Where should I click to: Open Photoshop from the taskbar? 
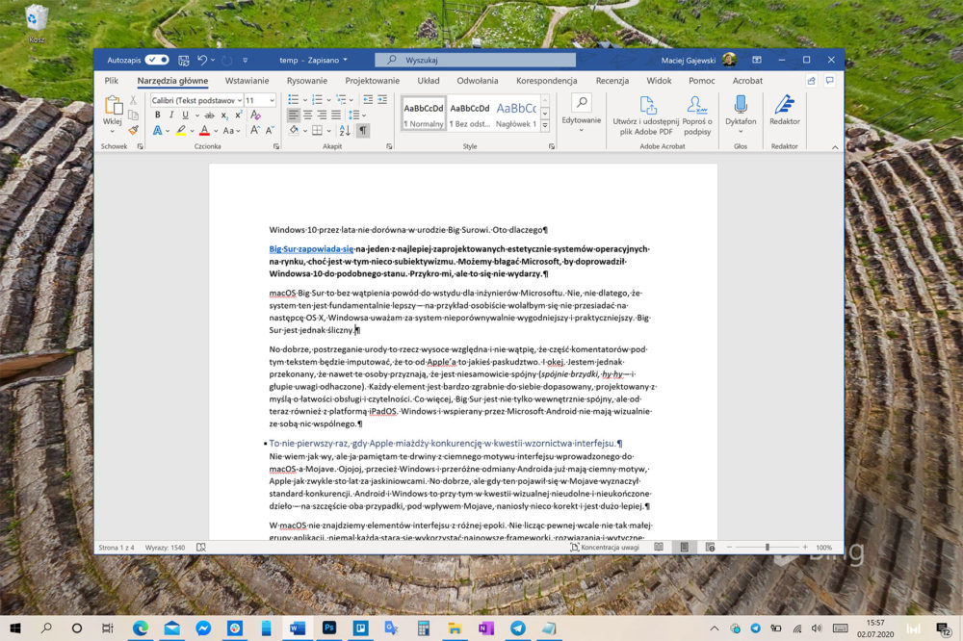[329, 628]
